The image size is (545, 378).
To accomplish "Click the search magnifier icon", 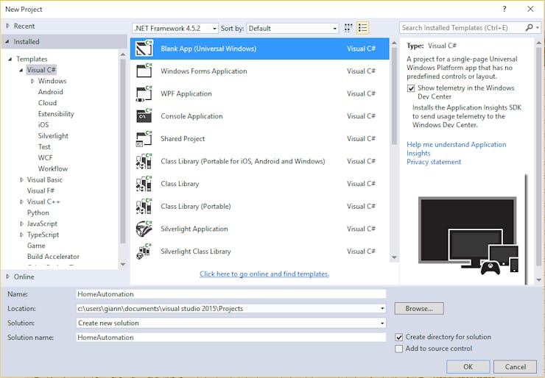I will pyautogui.click(x=529, y=27).
